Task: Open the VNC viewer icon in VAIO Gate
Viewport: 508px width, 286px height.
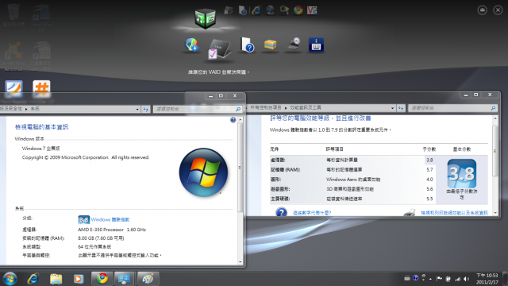Action: tap(312, 10)
